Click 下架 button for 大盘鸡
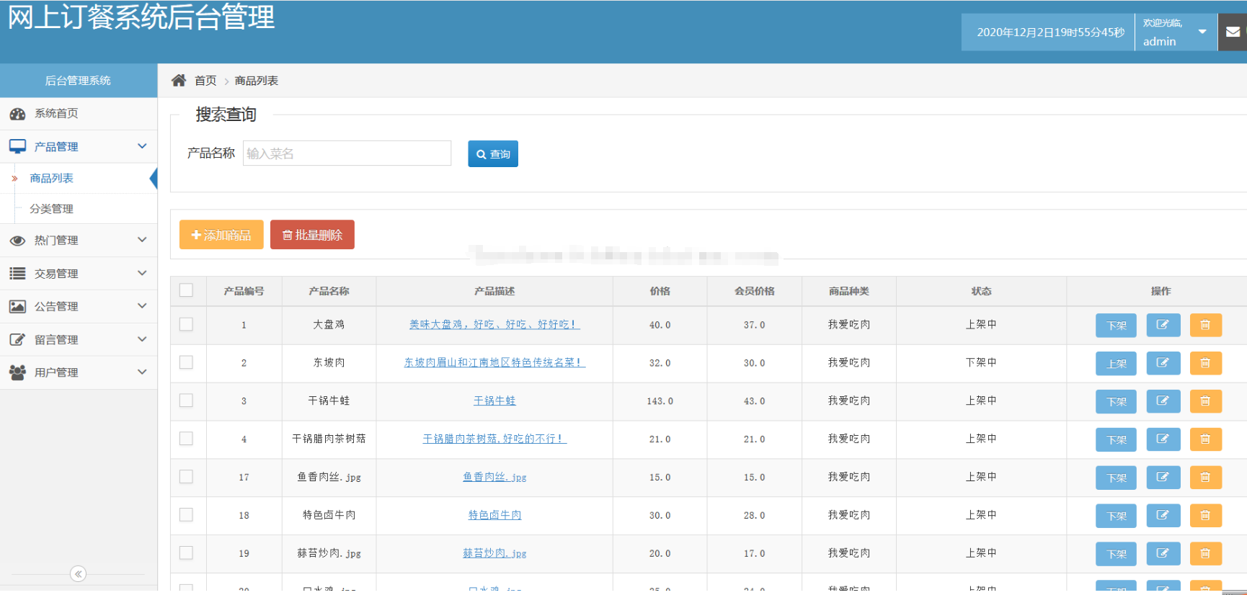 point(1116,326)
